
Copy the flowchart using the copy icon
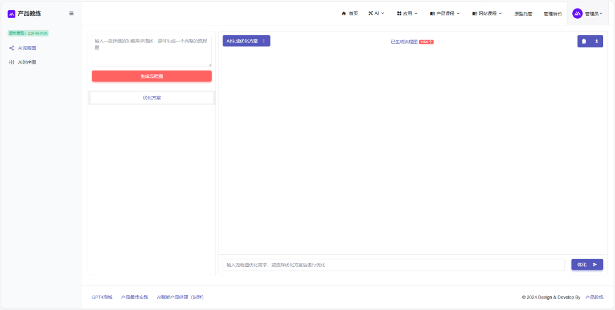pyautogui.click(x=584, y=41)
